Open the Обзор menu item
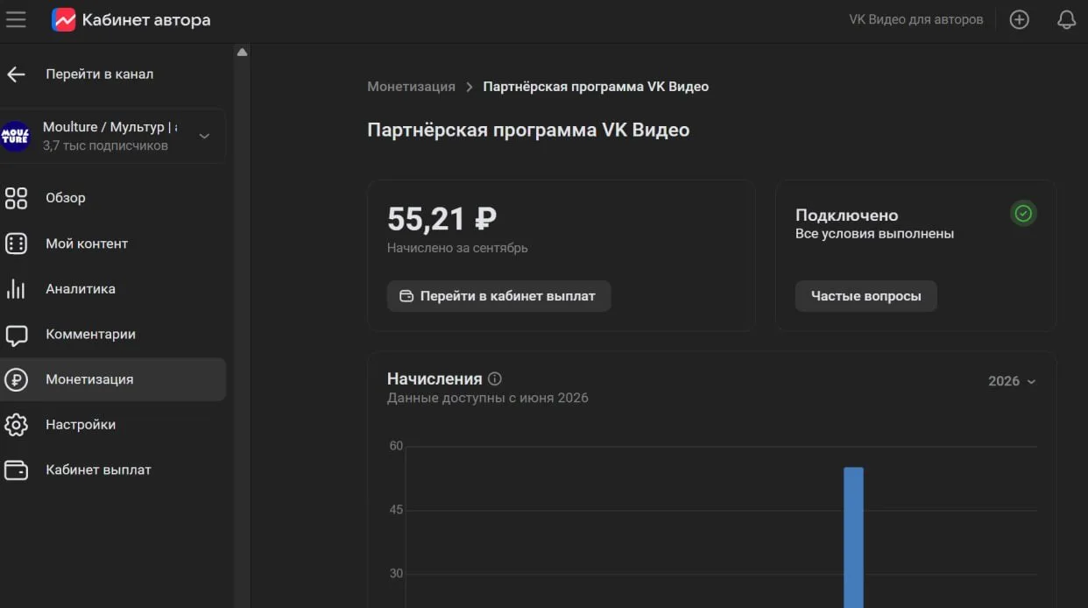 [x=113, y=198]
